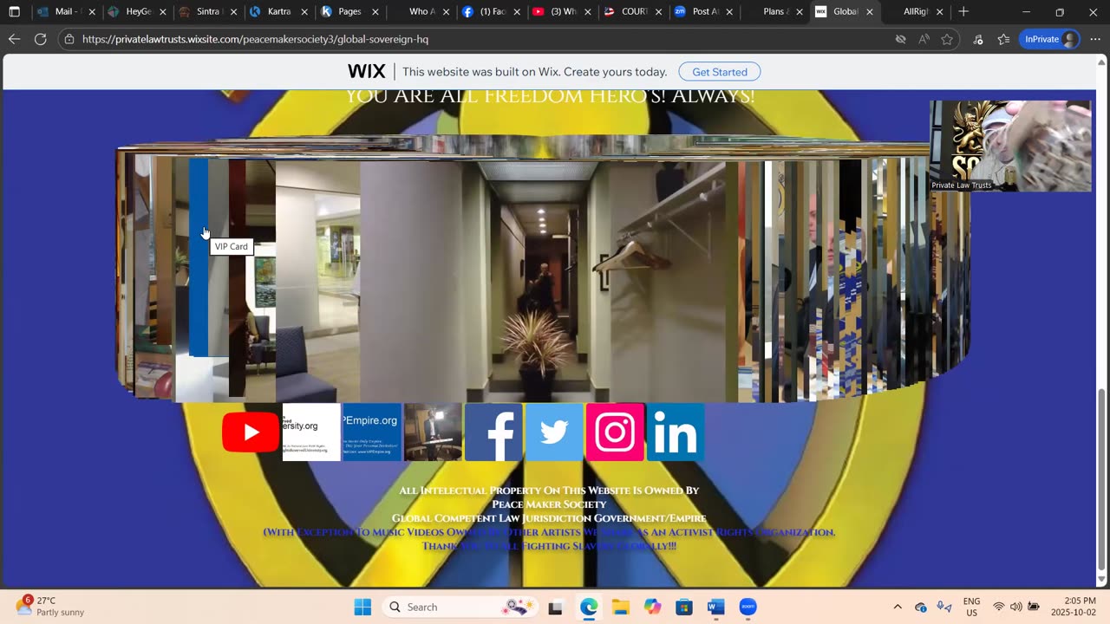Image resolution: width=1110 pixels, height=624 pixels.
Task: Click the tracking prevention eye icon
Action: [900, 39]
